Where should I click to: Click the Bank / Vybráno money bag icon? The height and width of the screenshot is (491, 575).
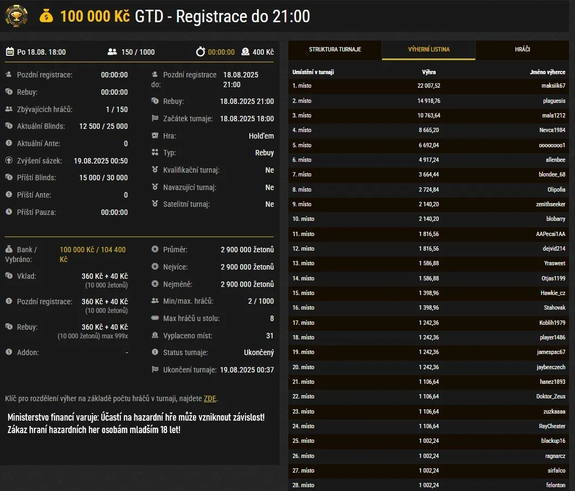(9, 250)
